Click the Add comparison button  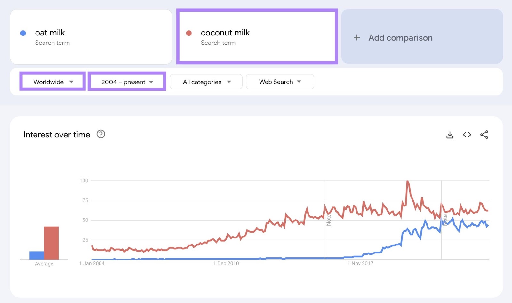tap(400, 37)
